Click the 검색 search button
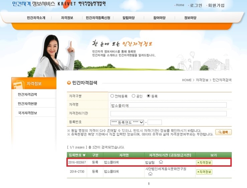This screenshot has width=247, height=188. pos(223,132)
